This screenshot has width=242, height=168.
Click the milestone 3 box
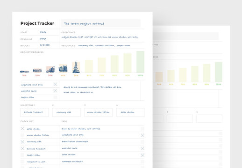pyautogui.click(x=98, y=112)
